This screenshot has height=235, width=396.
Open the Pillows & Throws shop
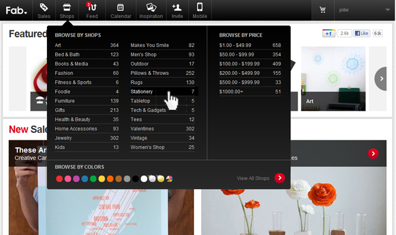pos(162,73)
